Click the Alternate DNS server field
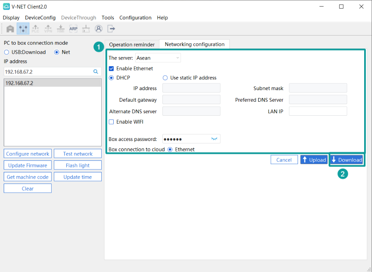 [x=191, y=111]
